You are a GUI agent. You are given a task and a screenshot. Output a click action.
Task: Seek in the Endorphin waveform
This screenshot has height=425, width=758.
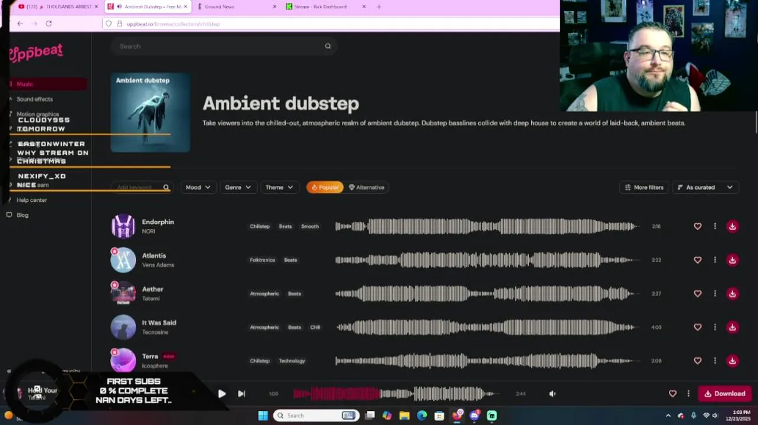coord(487,226)
